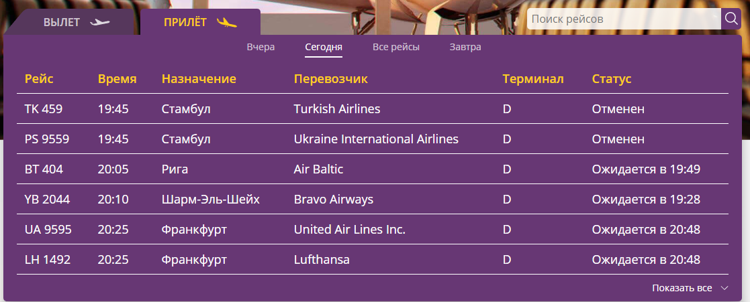This screenshot has width=750, height=302.
Task: Open United Air Lines flight UA 9595
Action: [48, 230]
